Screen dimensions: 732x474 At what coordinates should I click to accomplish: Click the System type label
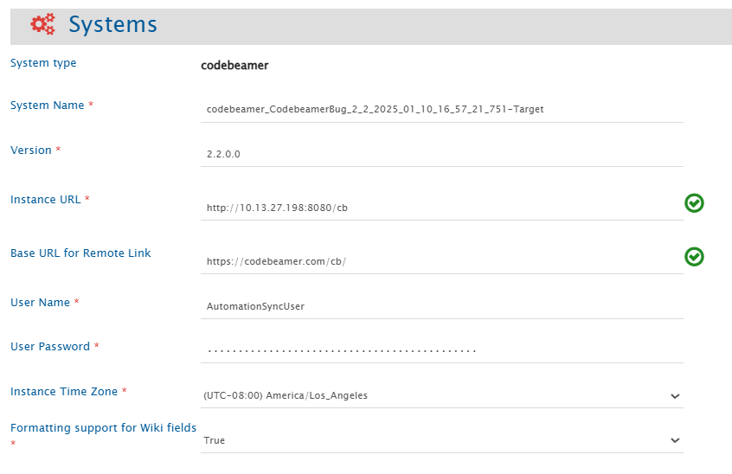pyautogui.click(x=43, y=63)
